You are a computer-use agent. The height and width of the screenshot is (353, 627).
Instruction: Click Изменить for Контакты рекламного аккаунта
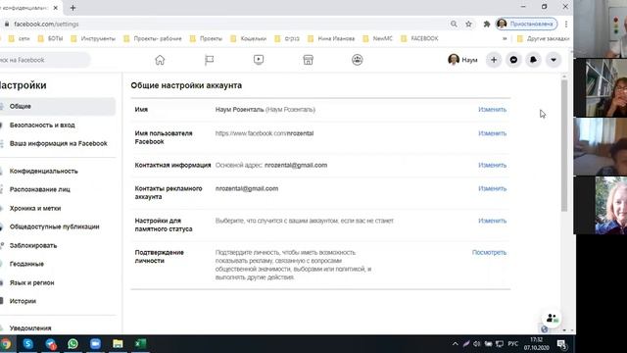[x=492, y=188]
